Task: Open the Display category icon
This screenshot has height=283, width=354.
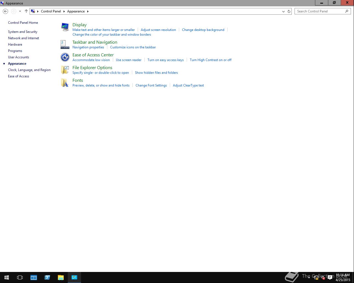Action: [65, 27]
